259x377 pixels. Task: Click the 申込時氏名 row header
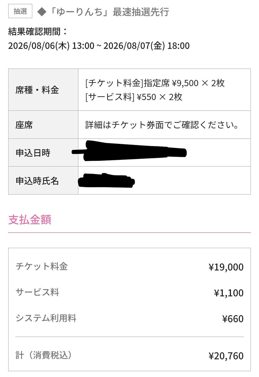point(43,180)
